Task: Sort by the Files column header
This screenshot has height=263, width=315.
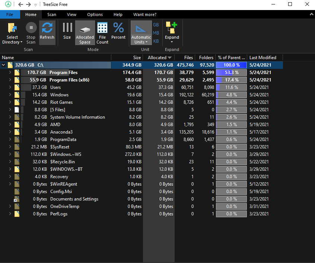Action: [x=185, y=58]
